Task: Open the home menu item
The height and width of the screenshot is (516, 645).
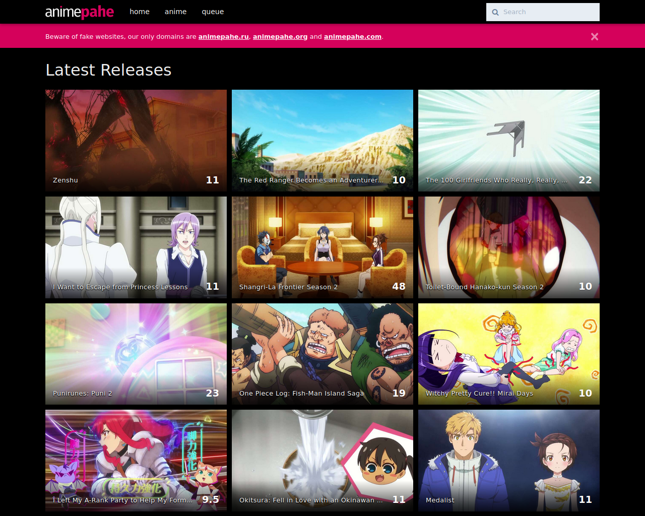Action: pos(140,12)
